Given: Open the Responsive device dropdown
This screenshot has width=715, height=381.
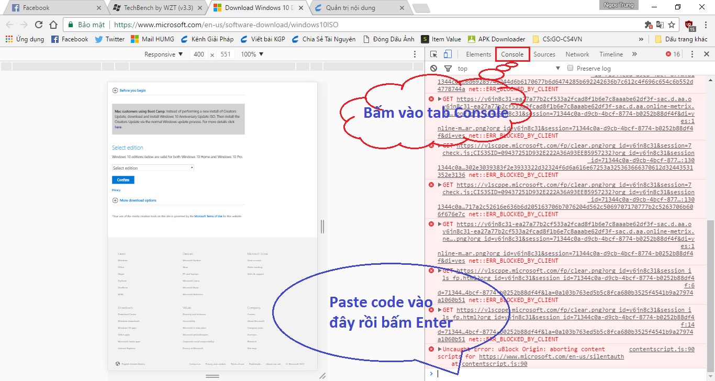Looking at the screenshot, I should (163, 54).
